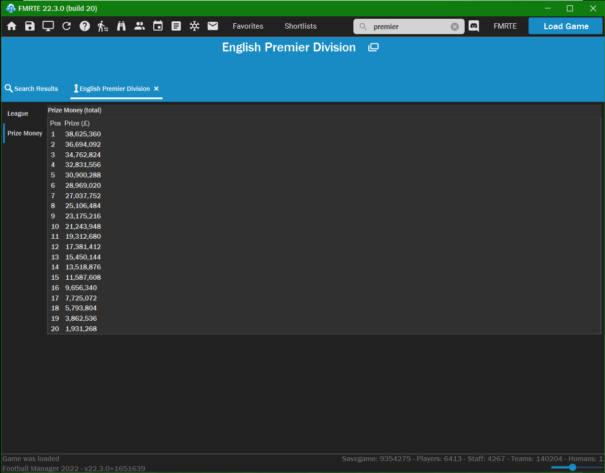Click the FMRTE app logo in title bar
This screenshot has height=473, width=605.
[10, 8]
